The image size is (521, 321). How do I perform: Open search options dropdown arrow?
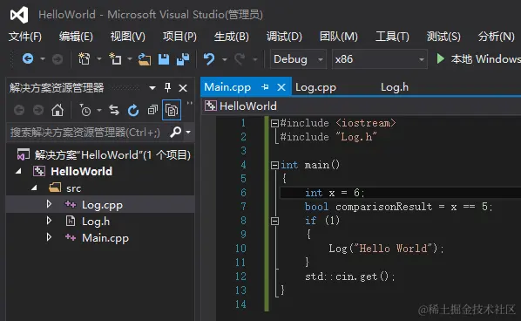tap(188, 132)
